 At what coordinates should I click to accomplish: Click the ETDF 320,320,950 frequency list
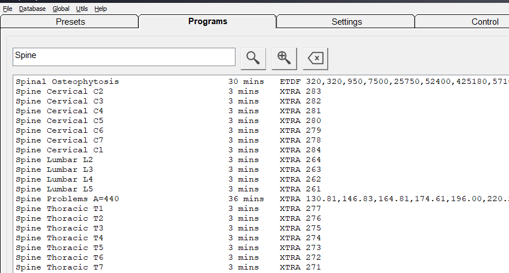click(x=394, y=82)
